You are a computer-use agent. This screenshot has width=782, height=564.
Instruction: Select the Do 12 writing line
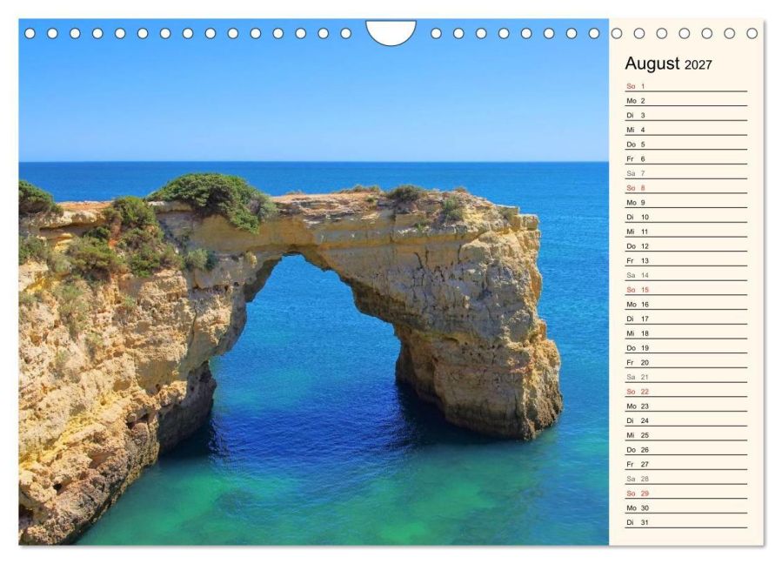coord(685,246)
